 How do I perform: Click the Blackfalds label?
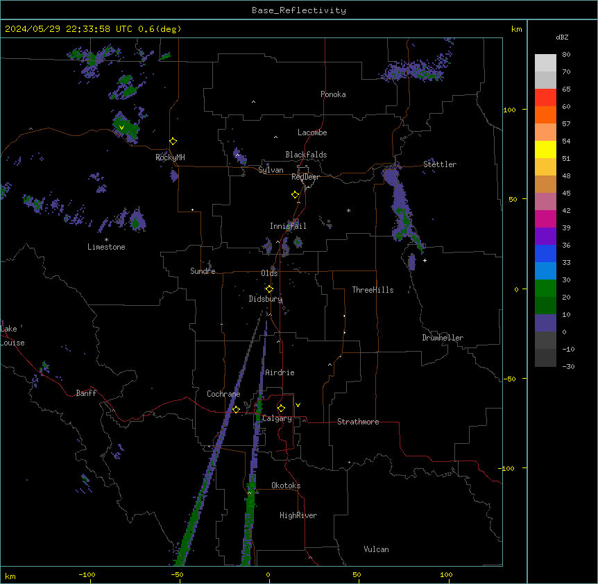click(x=306, y=155)
